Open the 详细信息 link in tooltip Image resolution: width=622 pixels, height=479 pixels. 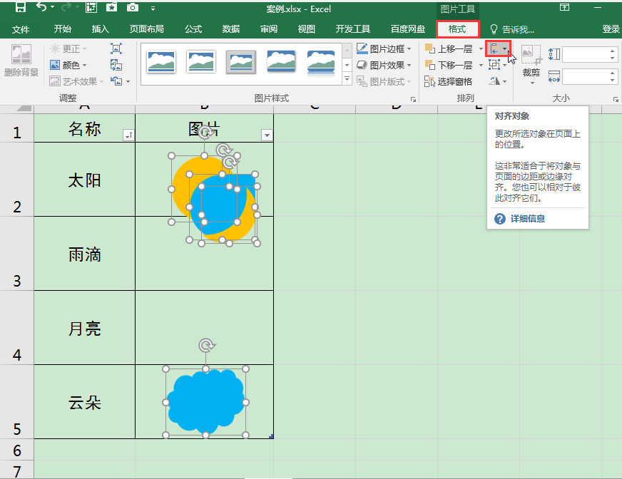(527, 219)
